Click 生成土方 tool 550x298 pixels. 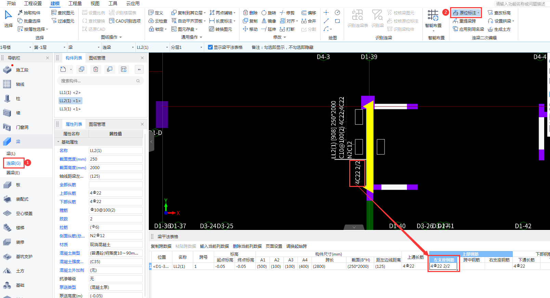coord(499,29)
